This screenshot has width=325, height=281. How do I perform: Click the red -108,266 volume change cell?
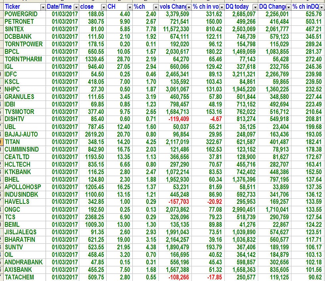pyautogui.click(x=175, y=277)
